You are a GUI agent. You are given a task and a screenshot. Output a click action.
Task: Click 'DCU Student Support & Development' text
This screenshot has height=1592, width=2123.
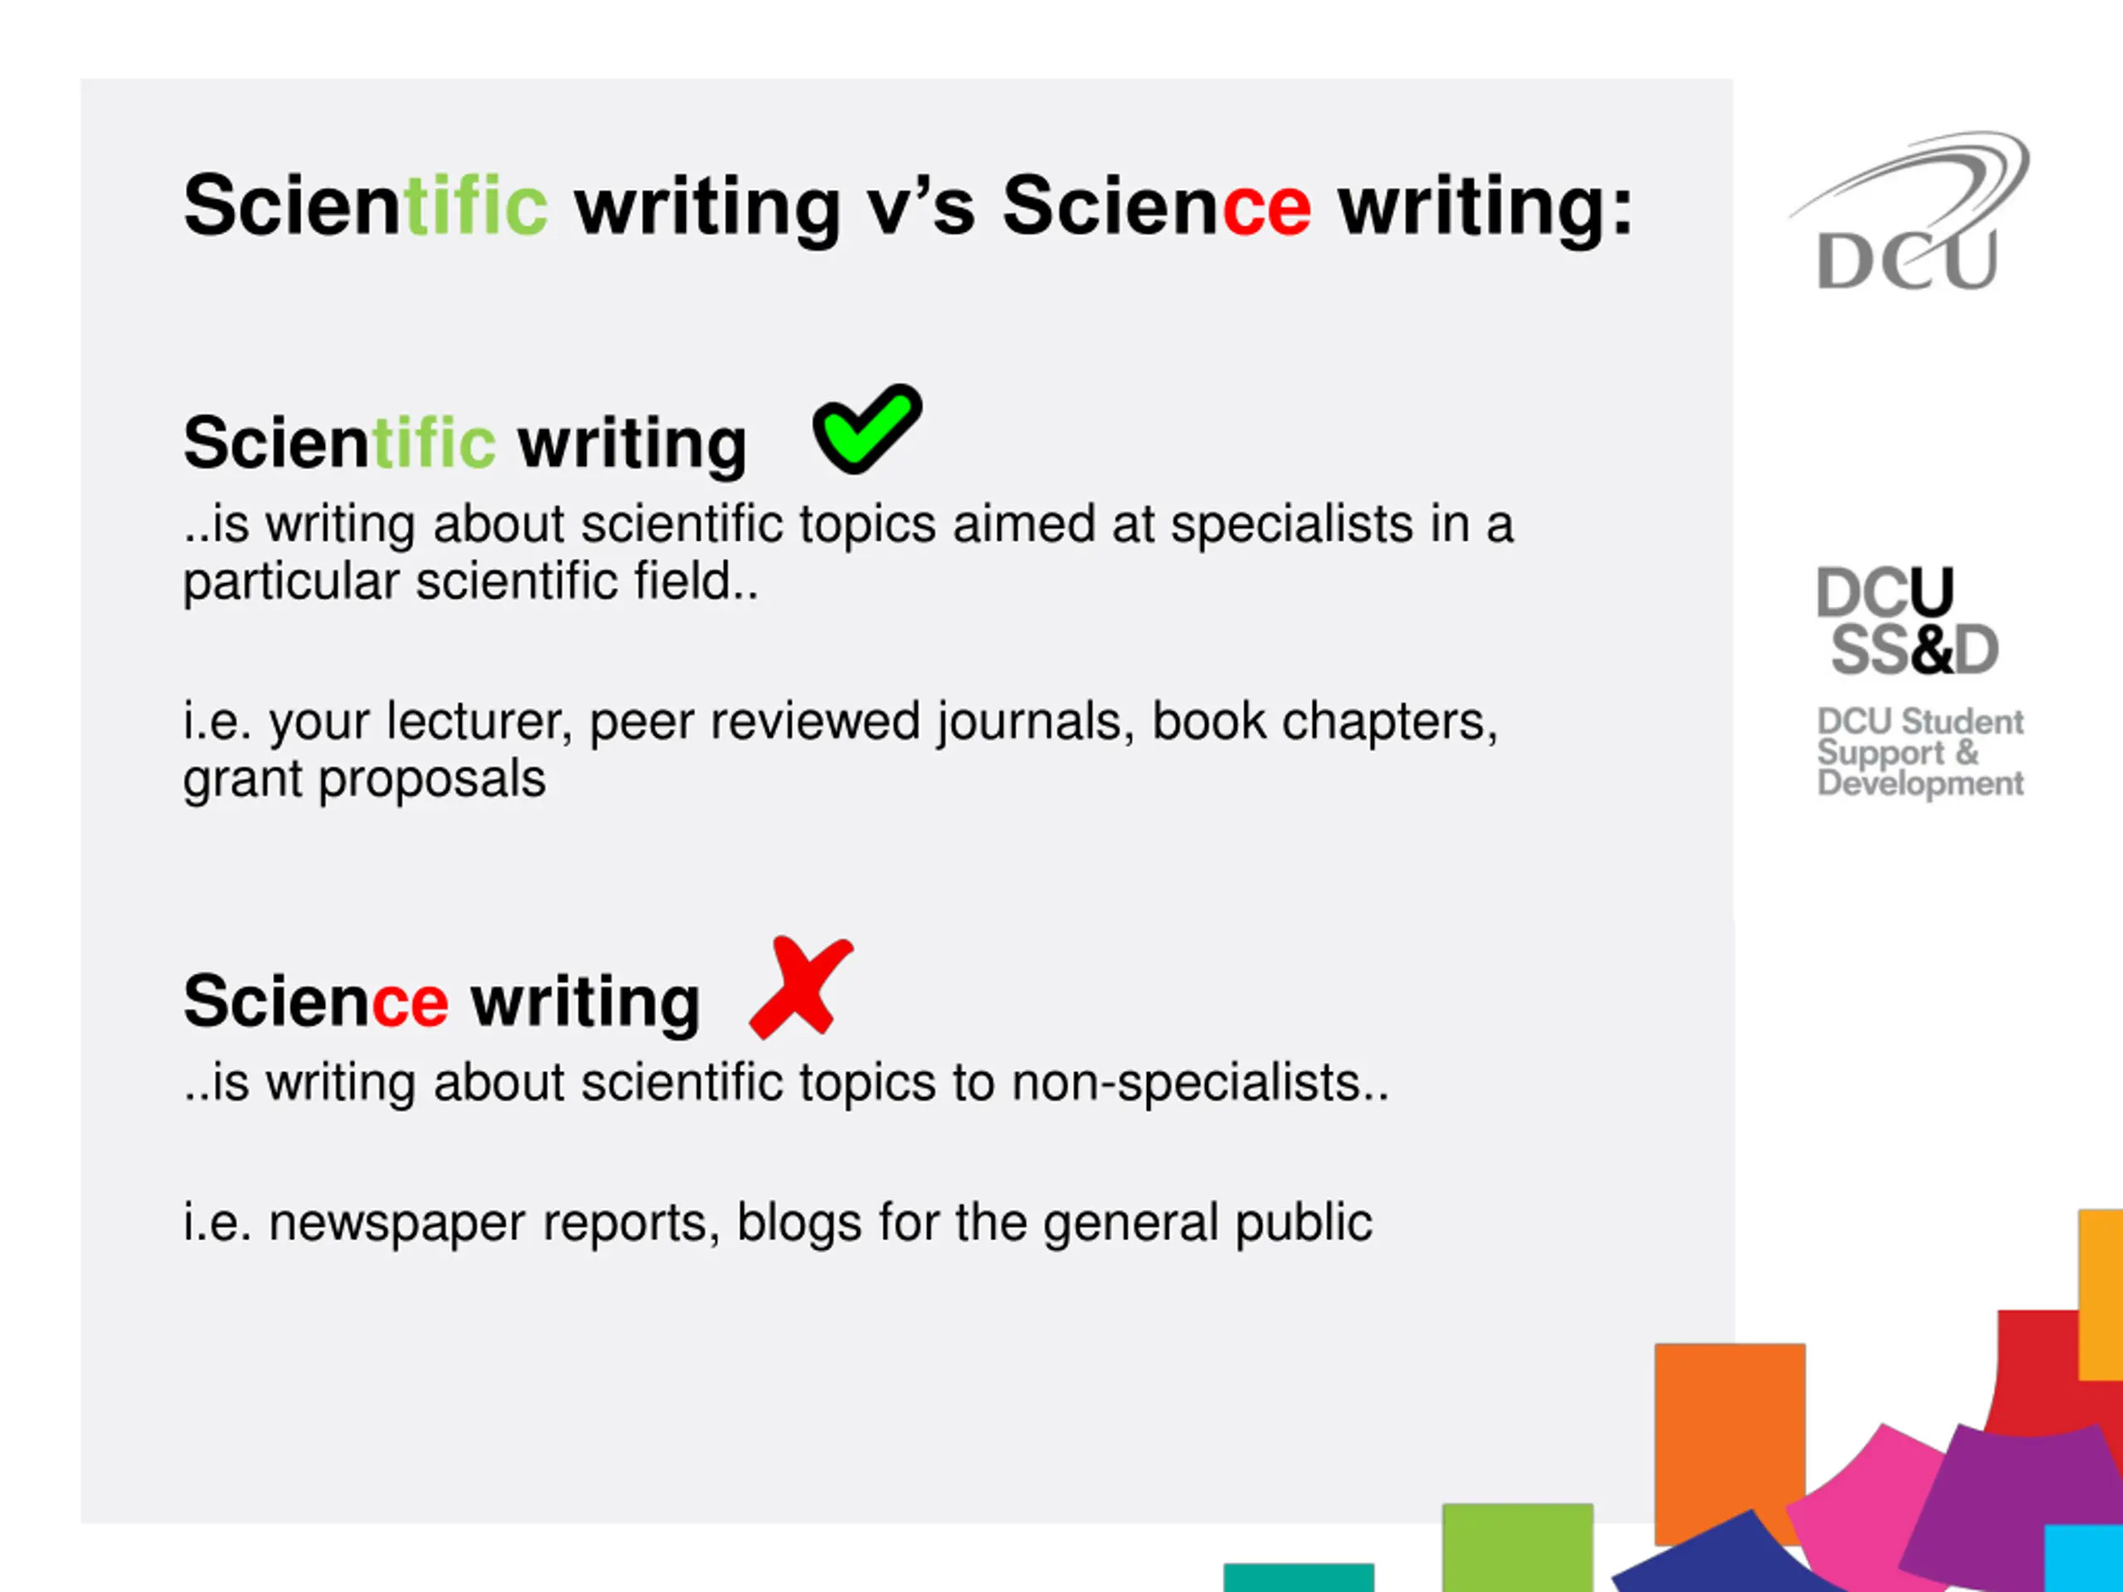click(1921, 752)
